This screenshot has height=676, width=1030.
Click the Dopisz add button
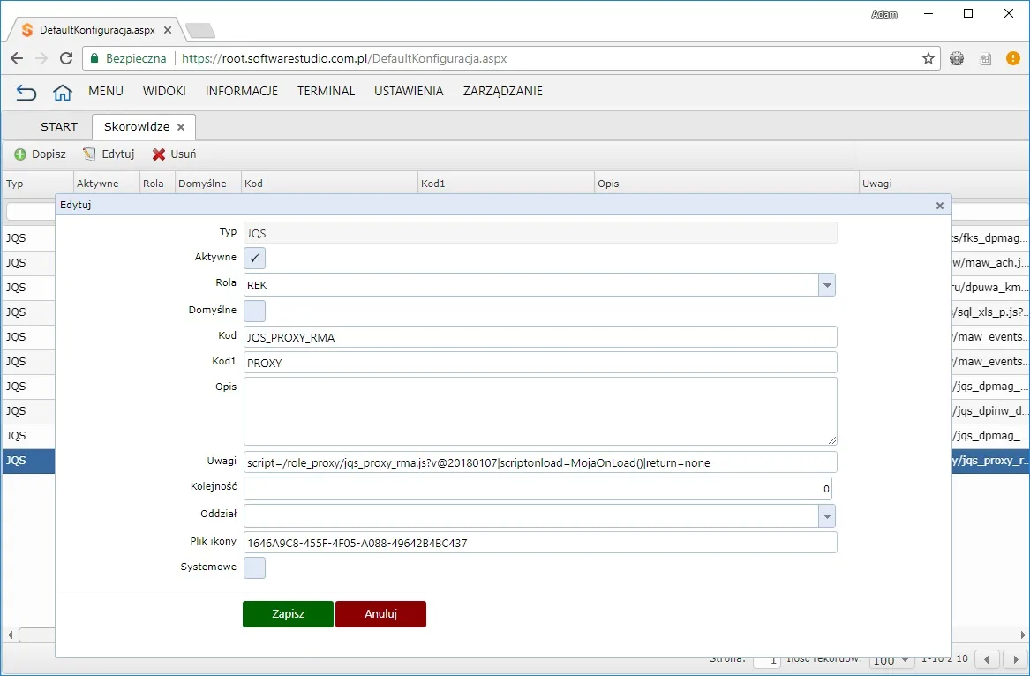tap(40, 154)
